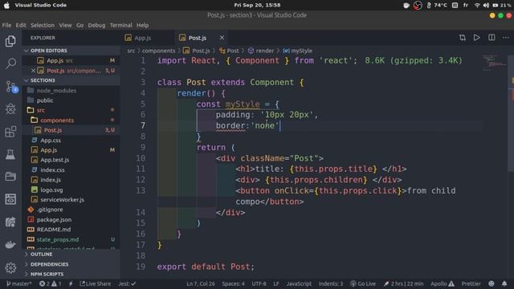Screen dimensions: 514x289
Task: Expand the public folder
Action: pos(45,100)
